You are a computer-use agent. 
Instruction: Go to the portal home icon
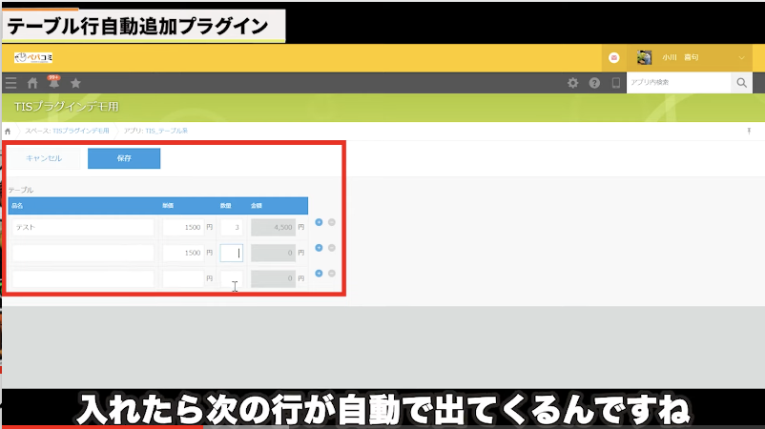(x=32, y=83)
